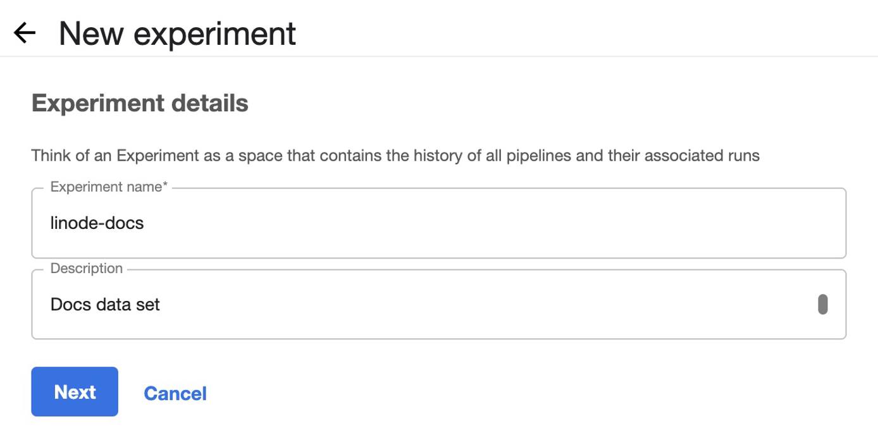Screen dimensions: 878x447
Task: Place cursor in the Docs data set description
Action: pyautogui.click(x=105, y=304)
